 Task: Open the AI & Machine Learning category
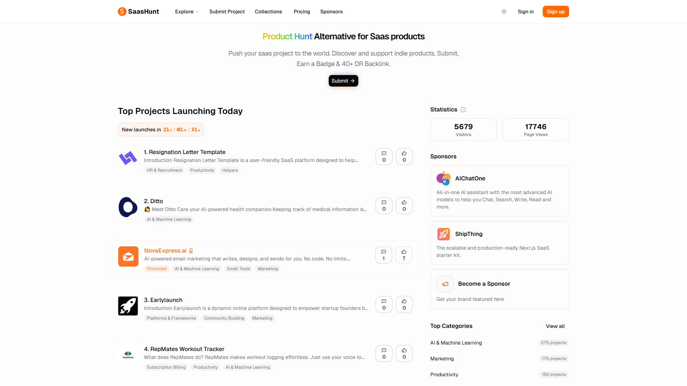coord(456,343)
